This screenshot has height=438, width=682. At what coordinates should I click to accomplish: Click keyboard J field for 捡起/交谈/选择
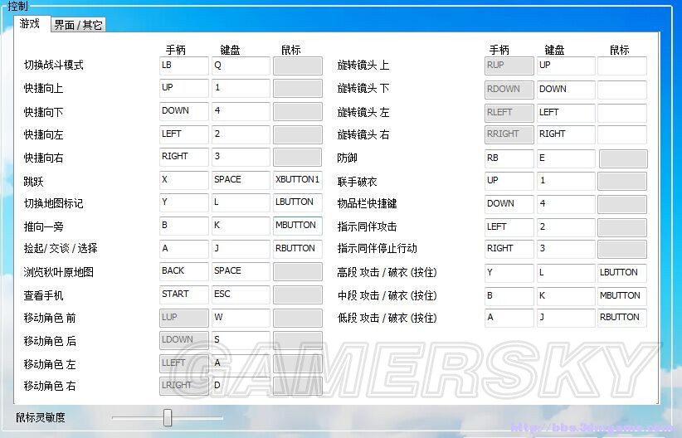pos(241,249)
